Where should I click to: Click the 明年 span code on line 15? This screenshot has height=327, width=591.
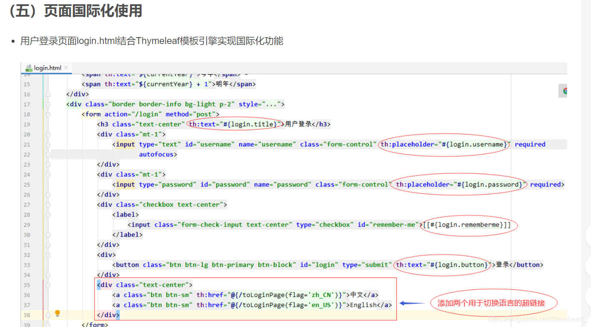click(x=169, y=84)
